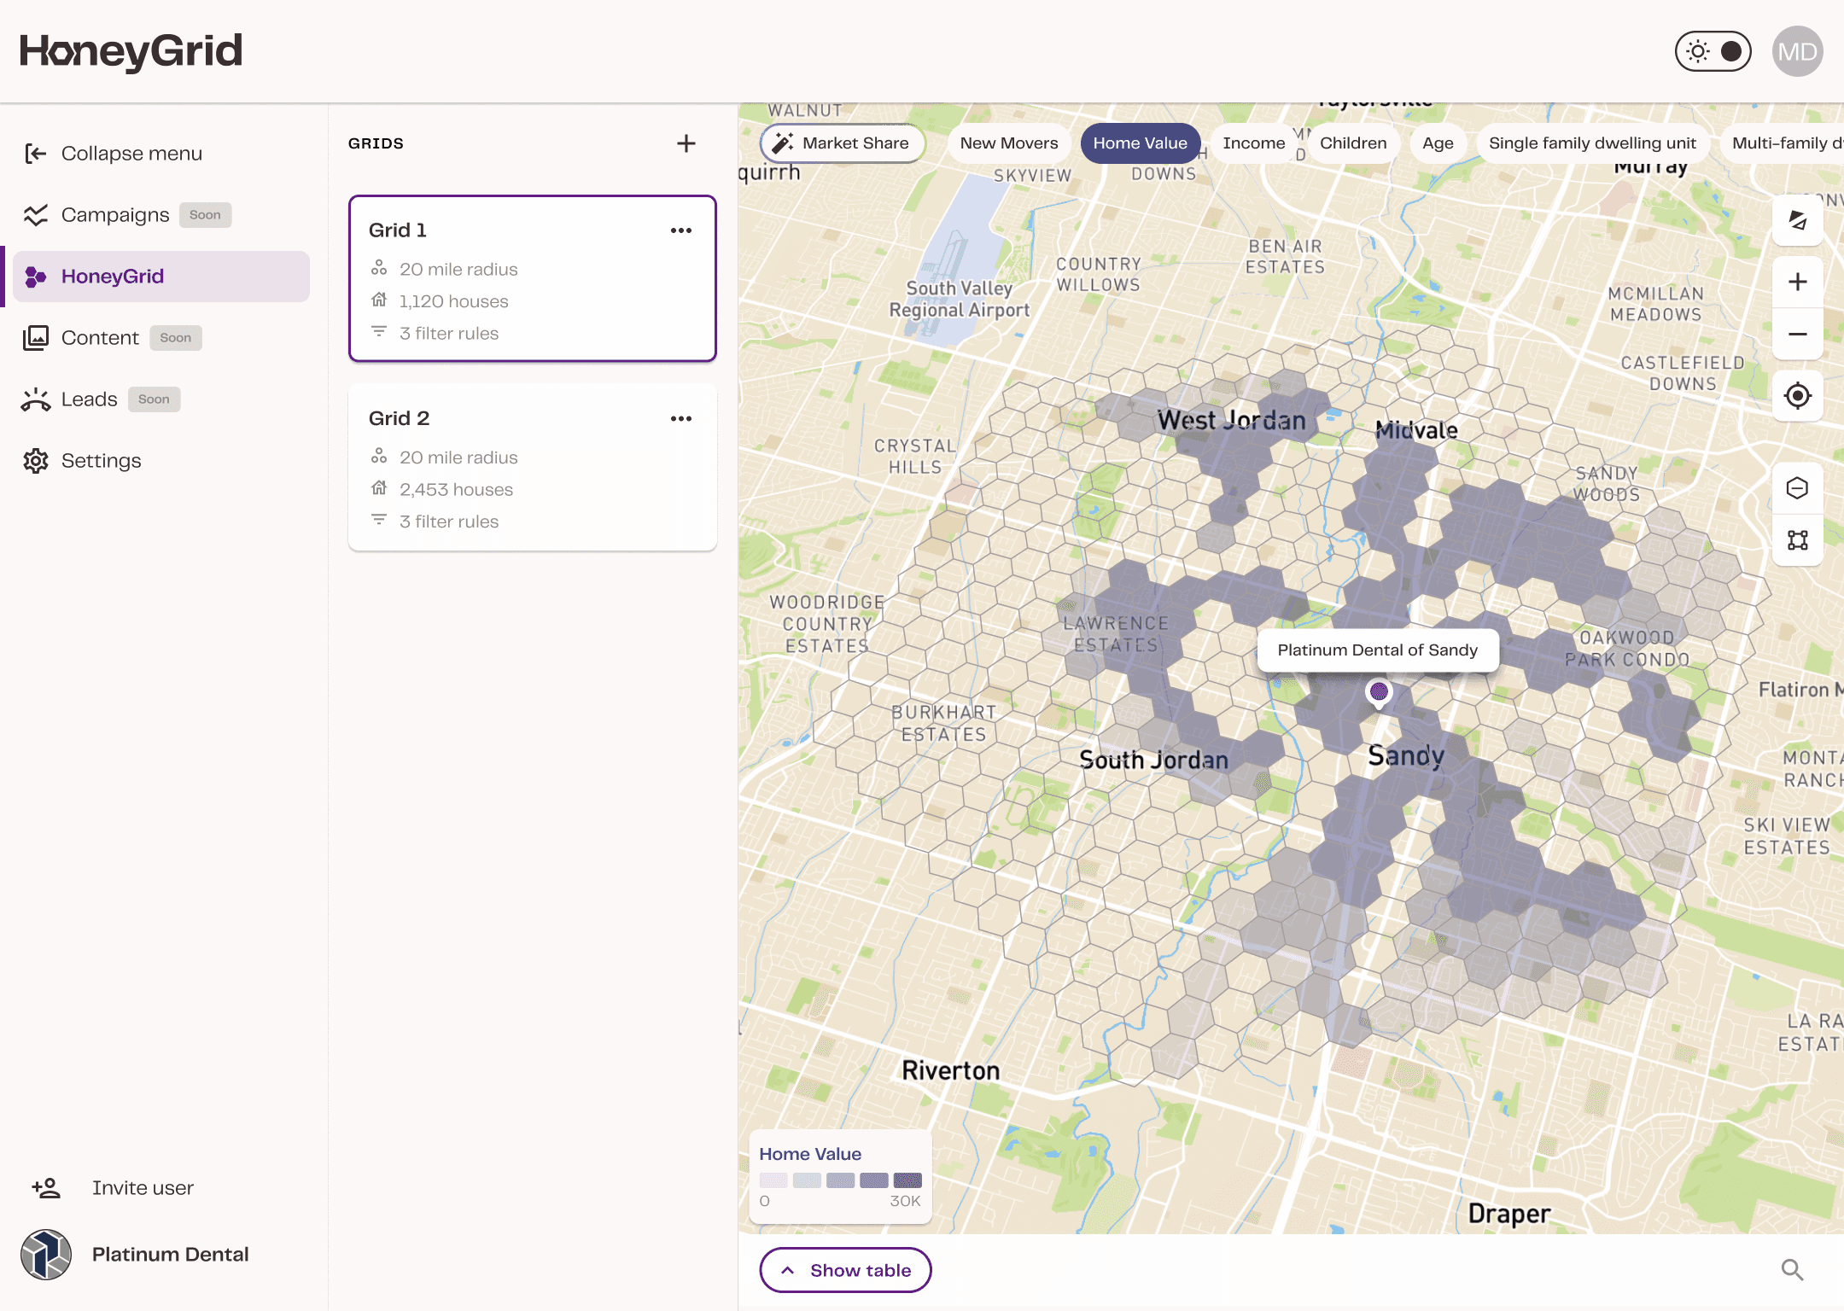This screenshot has height=1311, width=1844.
Task: Click the Soon badge next to Campaigns
Action: [205, 215]
